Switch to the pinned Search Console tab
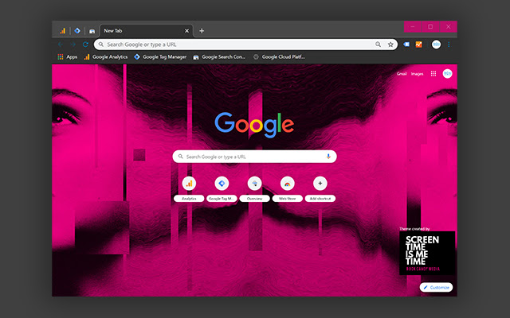510x318 pixels. (x=92, y=31)
